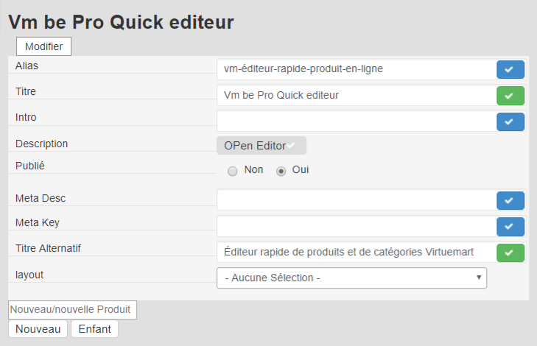The image size is (537, 346).
Task: Click into the Meta Desc field
Action: point(357,200)
